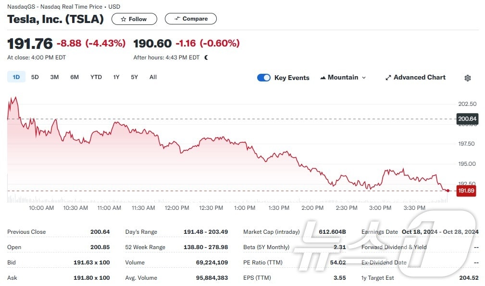
Task: Open the NasdaqGS exchange link
Action: tap(21, 7)
